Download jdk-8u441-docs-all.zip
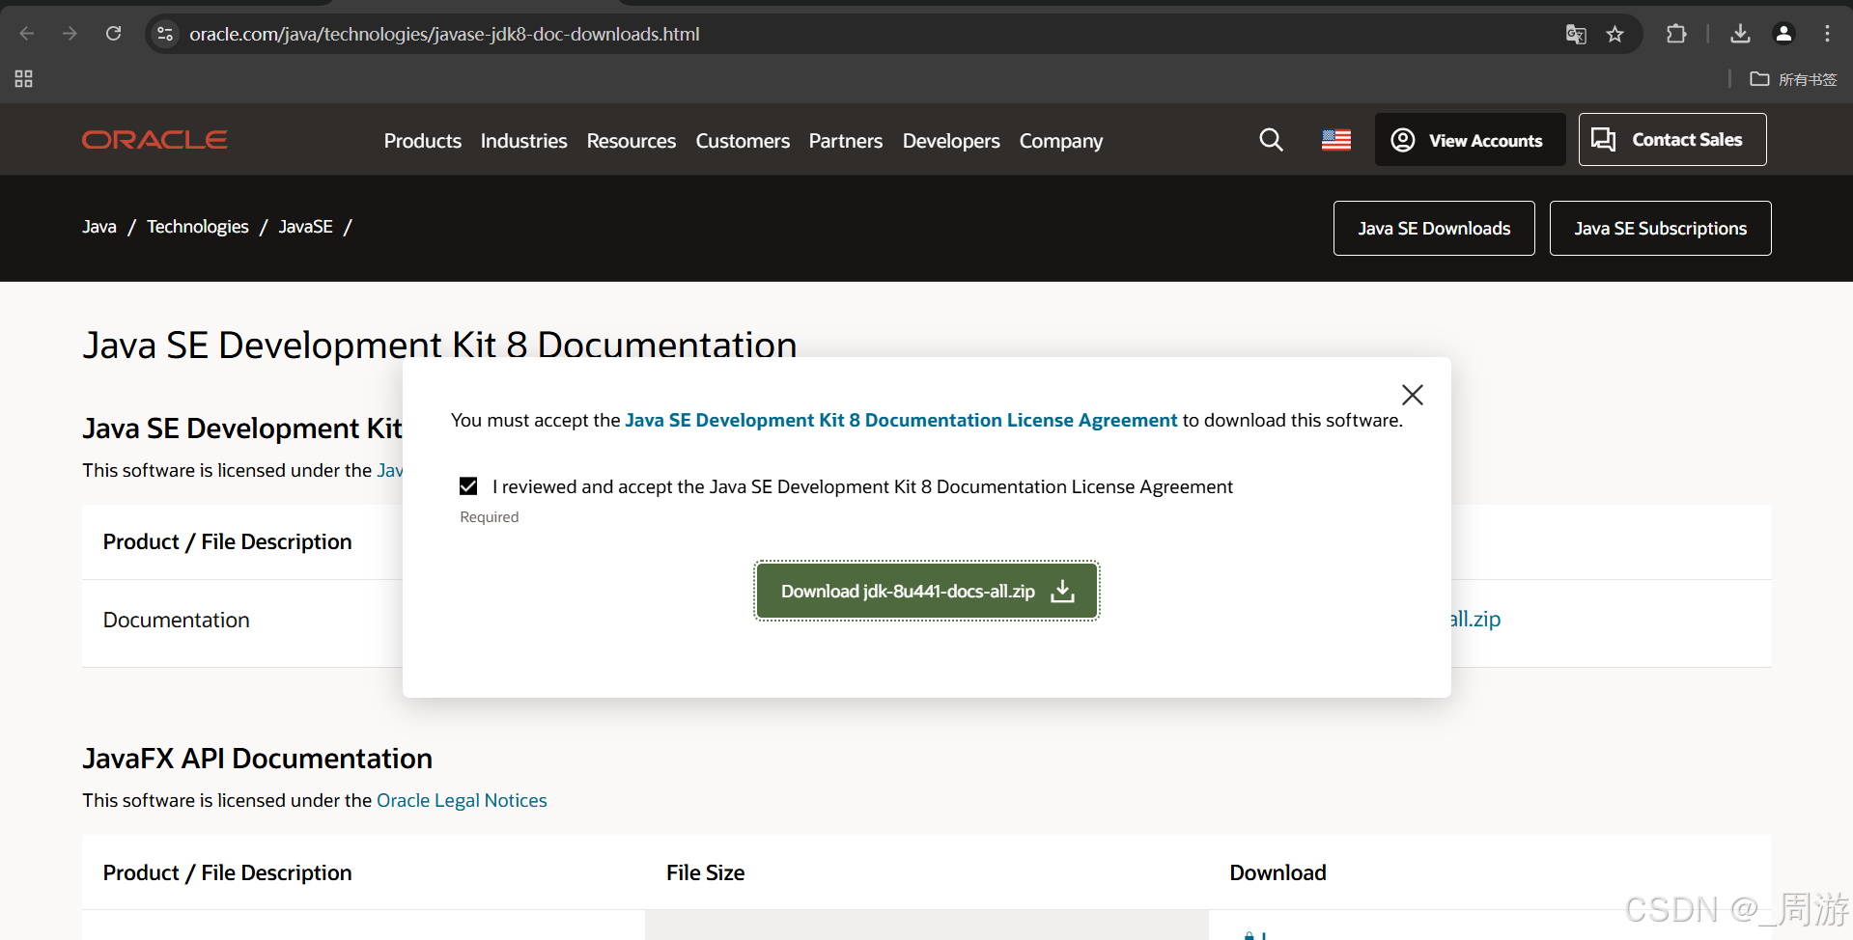The image size is (1853, 940). click(927, 591)
